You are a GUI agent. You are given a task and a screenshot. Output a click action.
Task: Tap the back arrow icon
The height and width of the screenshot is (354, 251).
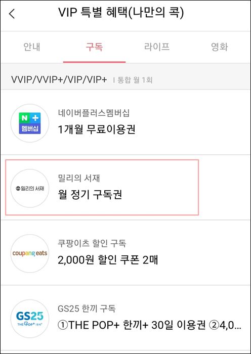pos(12,14)
